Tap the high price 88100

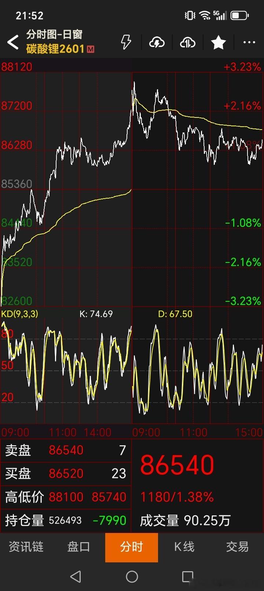point(66,497)
